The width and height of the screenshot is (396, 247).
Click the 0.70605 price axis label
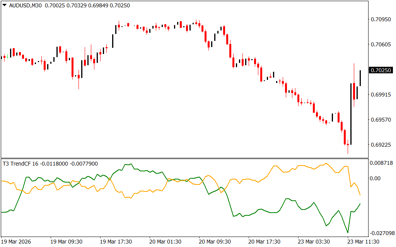pos(381,45)
